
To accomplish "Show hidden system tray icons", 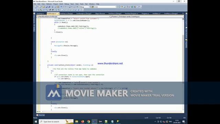I will [155, 122].
